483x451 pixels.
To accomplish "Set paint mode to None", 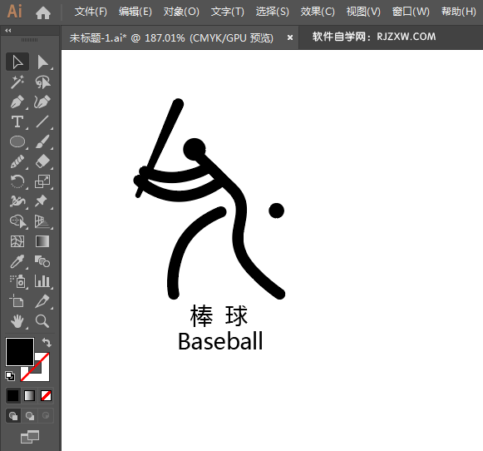I will (47, 396).
